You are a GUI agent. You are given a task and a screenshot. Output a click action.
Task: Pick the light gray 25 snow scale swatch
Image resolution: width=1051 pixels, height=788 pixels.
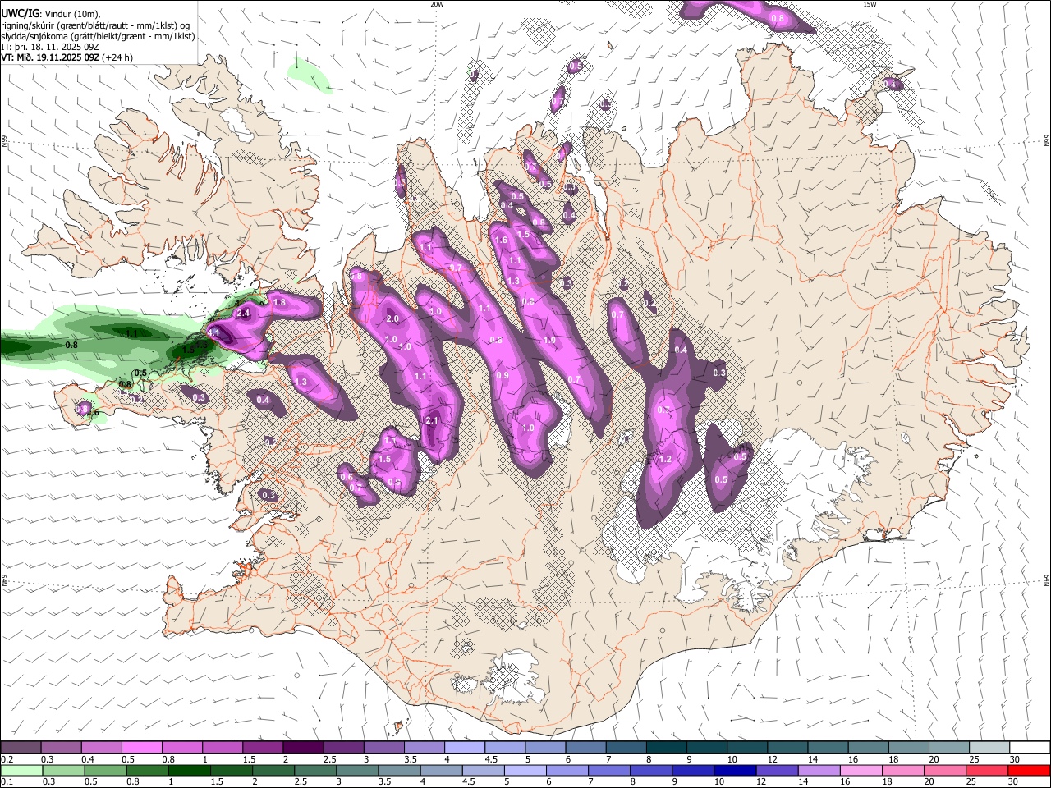(989, 748)
